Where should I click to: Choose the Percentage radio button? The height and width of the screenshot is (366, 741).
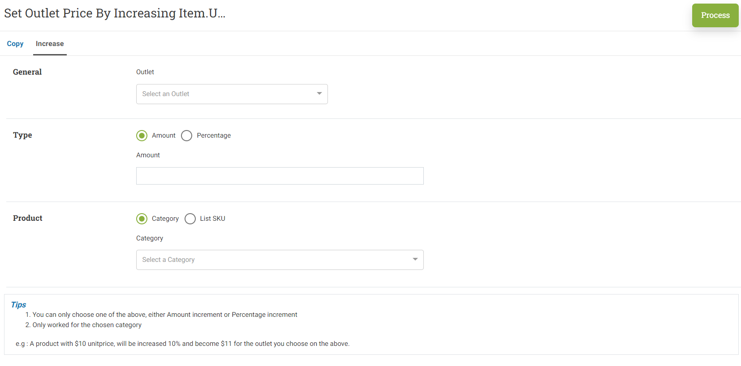[186, 135]
